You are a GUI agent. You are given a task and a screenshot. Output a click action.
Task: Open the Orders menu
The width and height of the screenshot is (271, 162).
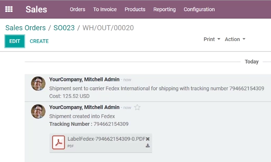77,9
